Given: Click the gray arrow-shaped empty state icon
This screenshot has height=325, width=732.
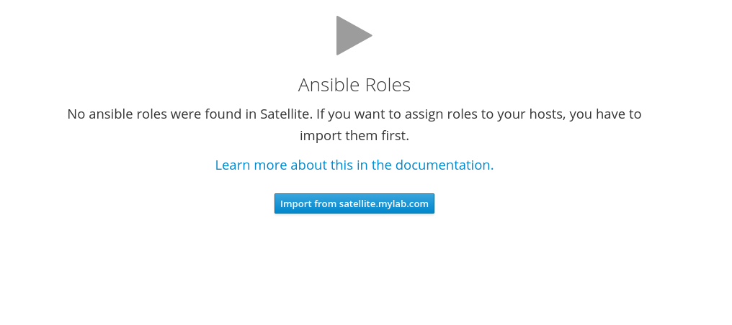Looking at the screenshot, I should click(354, 35).
